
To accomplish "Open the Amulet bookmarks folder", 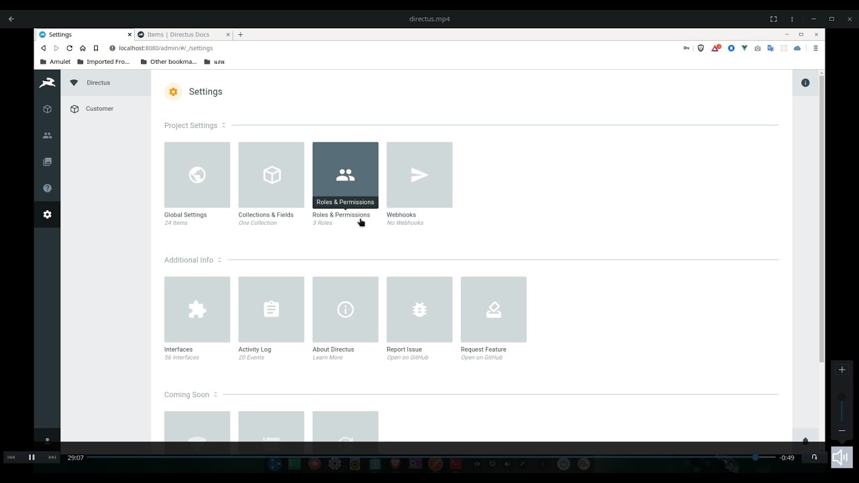I will tap(54, 62).
